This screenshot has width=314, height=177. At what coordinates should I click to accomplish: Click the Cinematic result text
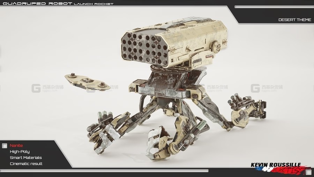pos(26,163)
